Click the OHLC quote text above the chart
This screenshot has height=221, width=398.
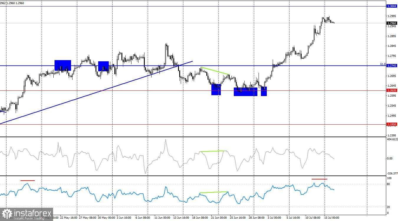[12, 3]
